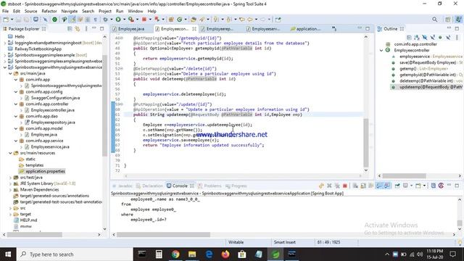The width and height of the screenshot is (464, 261).
Task: Click the Type here to search box
Action: (x=74, y=254)
